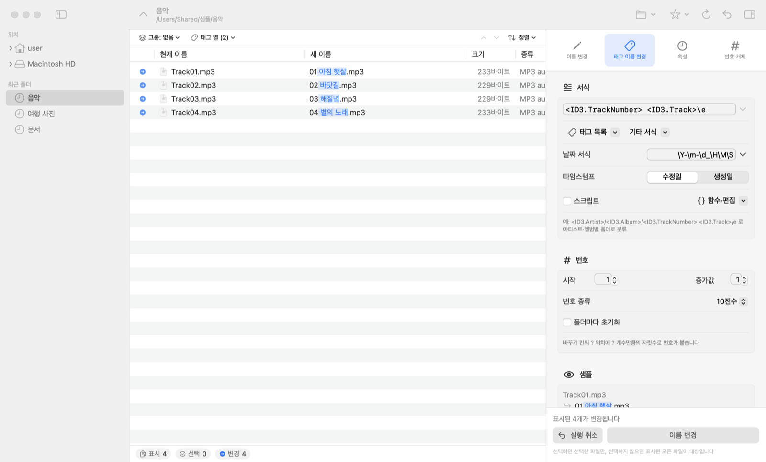Click the blue marker beside Track03.mp3
This screenshot has height=462, width=766.
click(x=143, y=99)
